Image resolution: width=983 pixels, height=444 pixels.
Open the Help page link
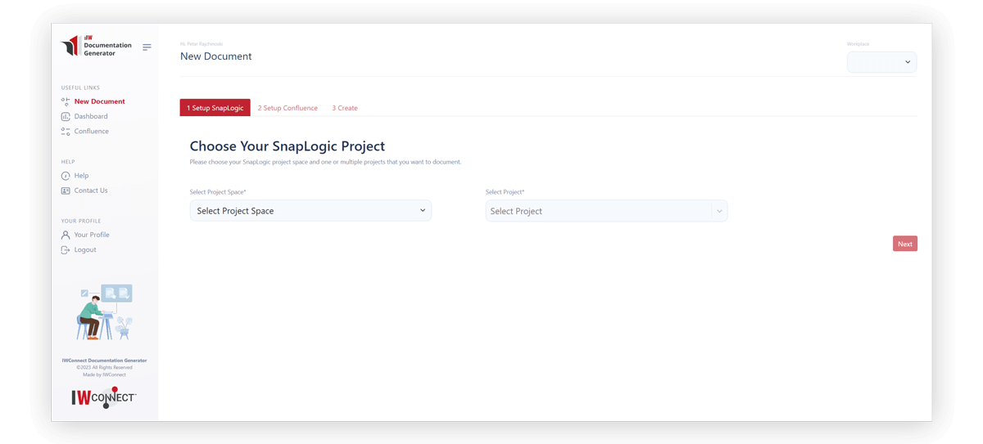81,176
